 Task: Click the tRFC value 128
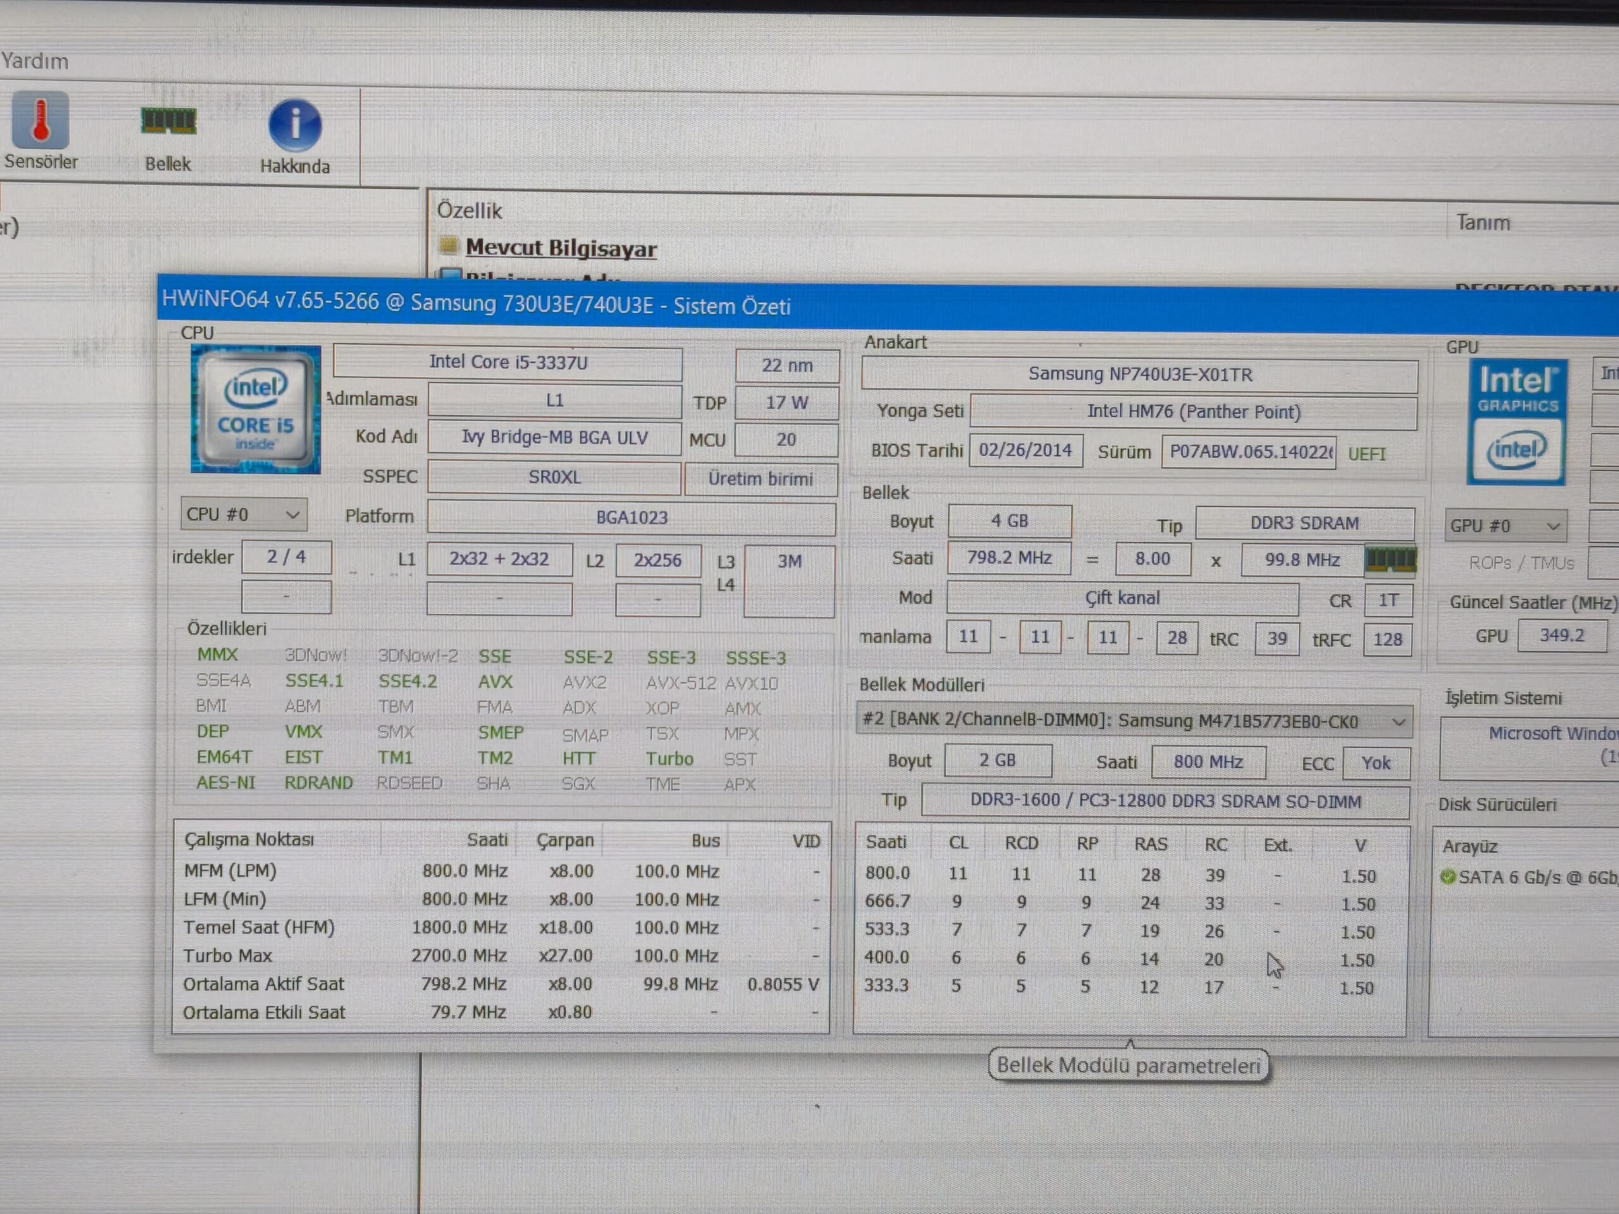pyautogui.click(x=1388, y=640)
